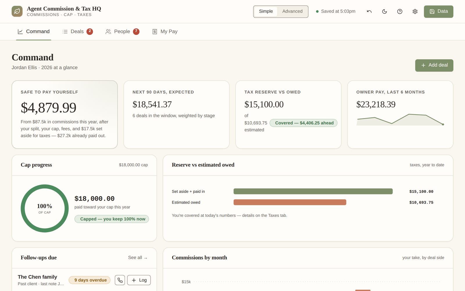Click the Add deal button

tap(434, 65)
